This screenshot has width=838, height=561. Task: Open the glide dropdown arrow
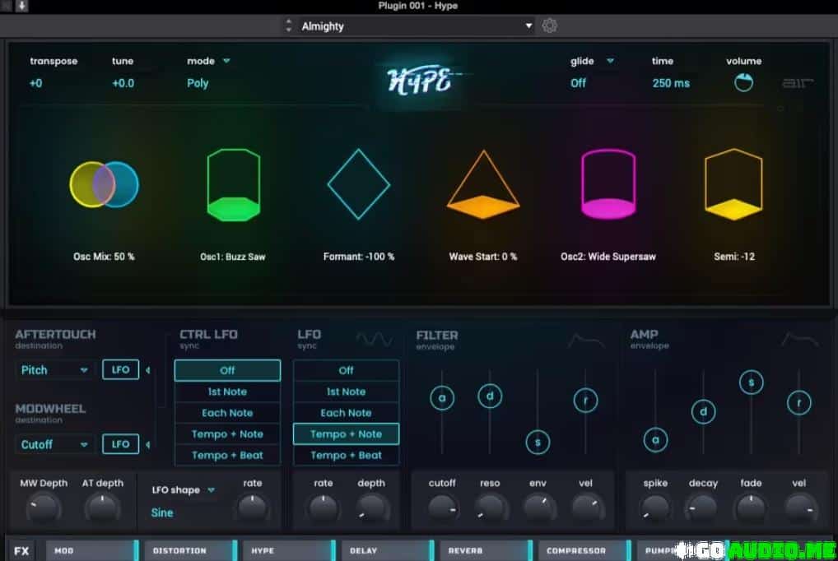610,61
